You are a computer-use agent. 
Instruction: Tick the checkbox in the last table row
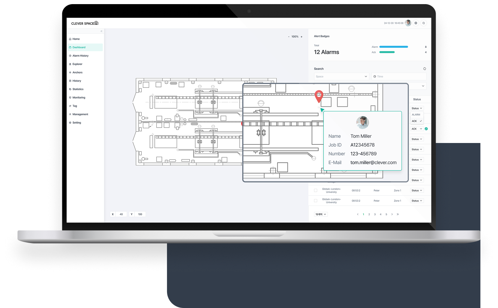click(x=315, y=201)
